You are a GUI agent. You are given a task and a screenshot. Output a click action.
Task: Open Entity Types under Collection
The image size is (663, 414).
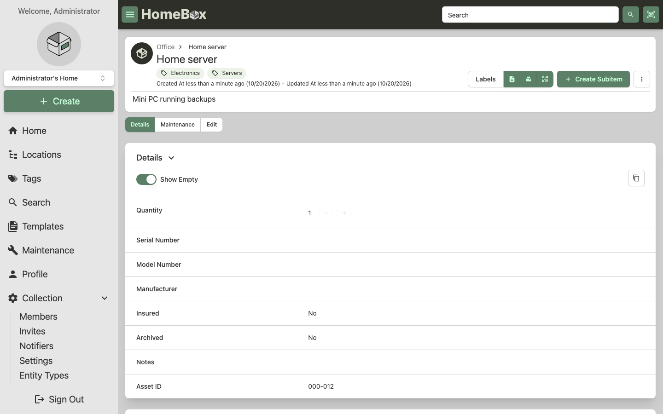tap(44, 375)
